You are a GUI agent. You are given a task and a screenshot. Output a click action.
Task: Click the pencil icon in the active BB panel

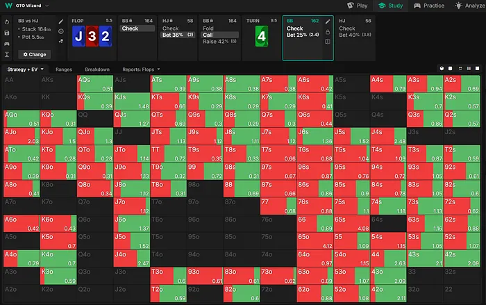click(327, 22)
